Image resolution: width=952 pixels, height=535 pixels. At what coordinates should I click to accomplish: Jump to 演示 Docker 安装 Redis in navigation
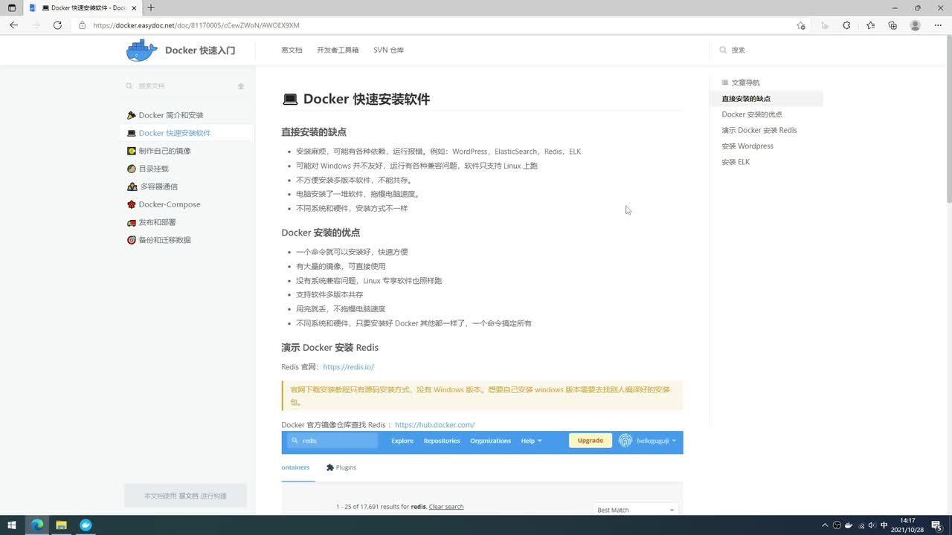click(x=759, y=130)
